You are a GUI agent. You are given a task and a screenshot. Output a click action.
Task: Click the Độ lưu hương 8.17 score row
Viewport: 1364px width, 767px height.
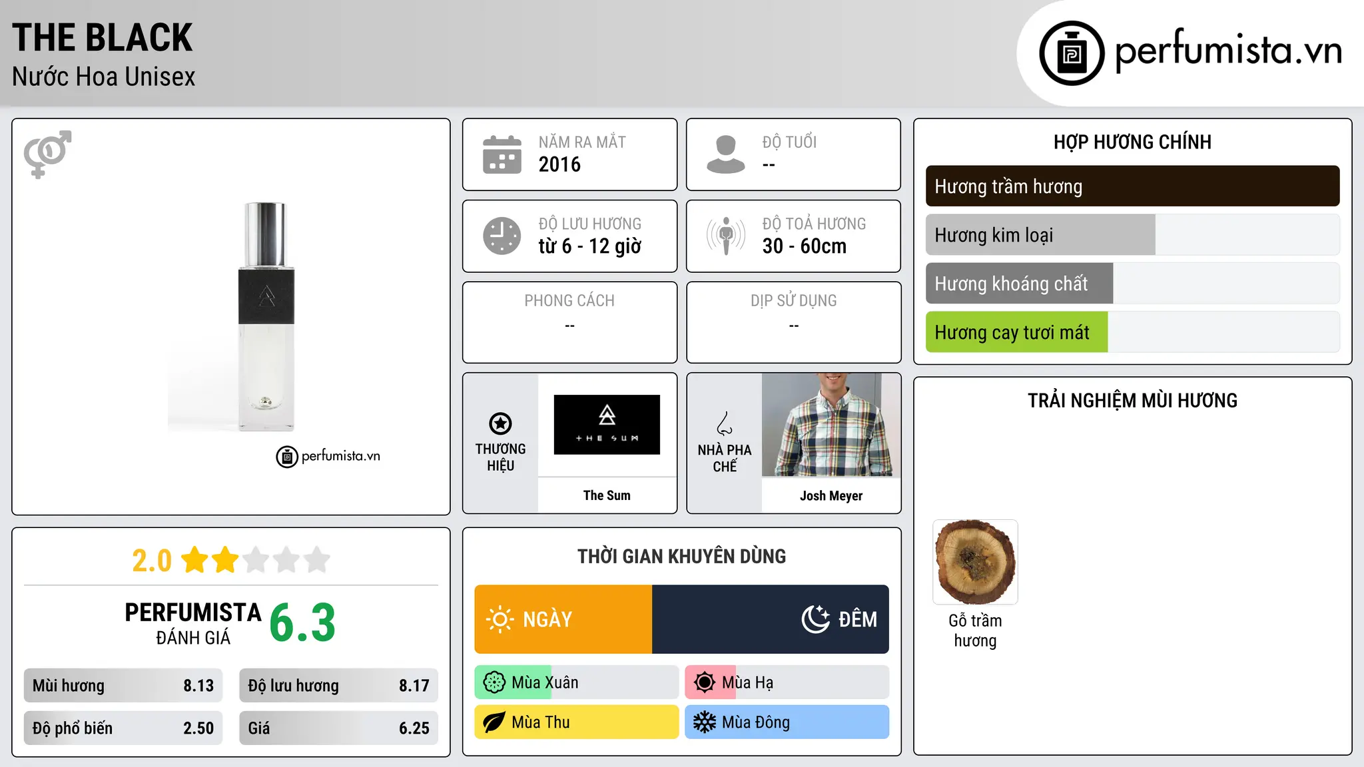[x=338, y=685]
